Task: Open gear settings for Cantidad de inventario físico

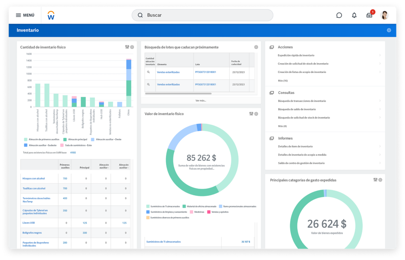Action: pos(132,47)
